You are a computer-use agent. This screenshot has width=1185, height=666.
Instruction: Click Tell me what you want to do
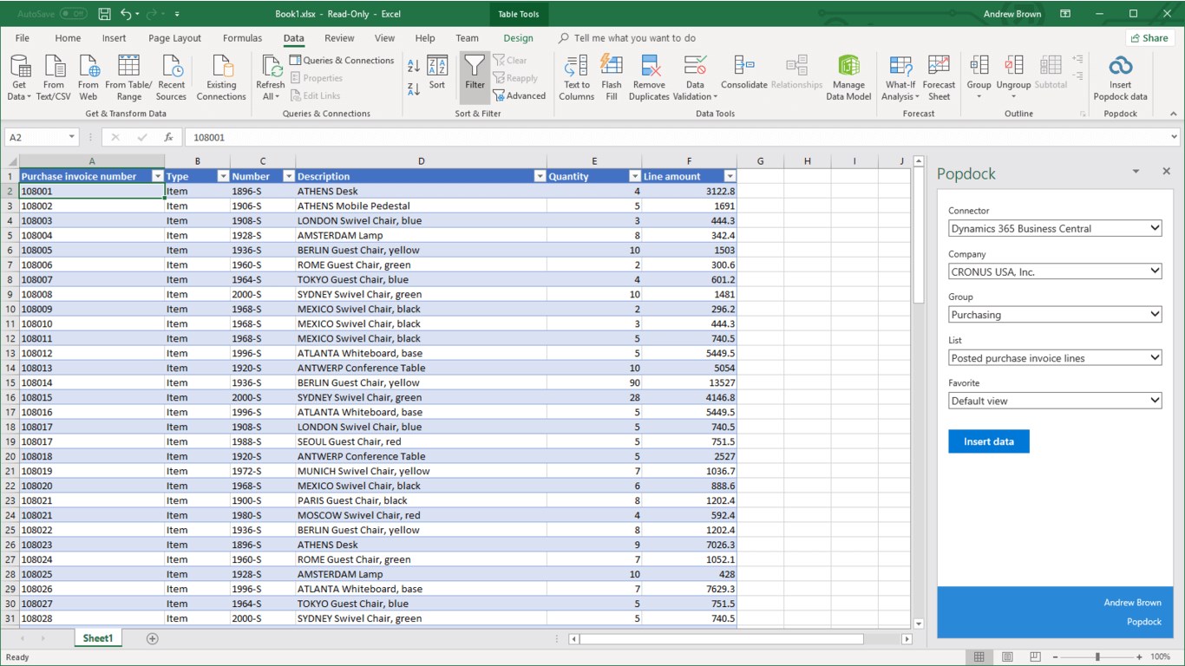click(x=634, y=38)
